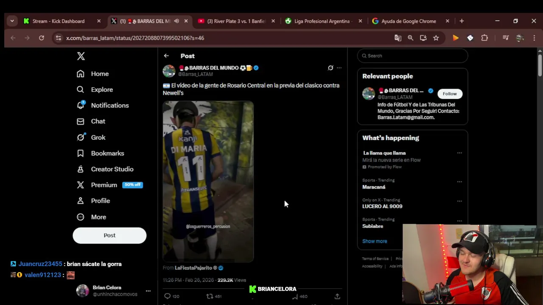Play the Di Maria jersey video
543x305 pixels.
[x=208, y=181]
